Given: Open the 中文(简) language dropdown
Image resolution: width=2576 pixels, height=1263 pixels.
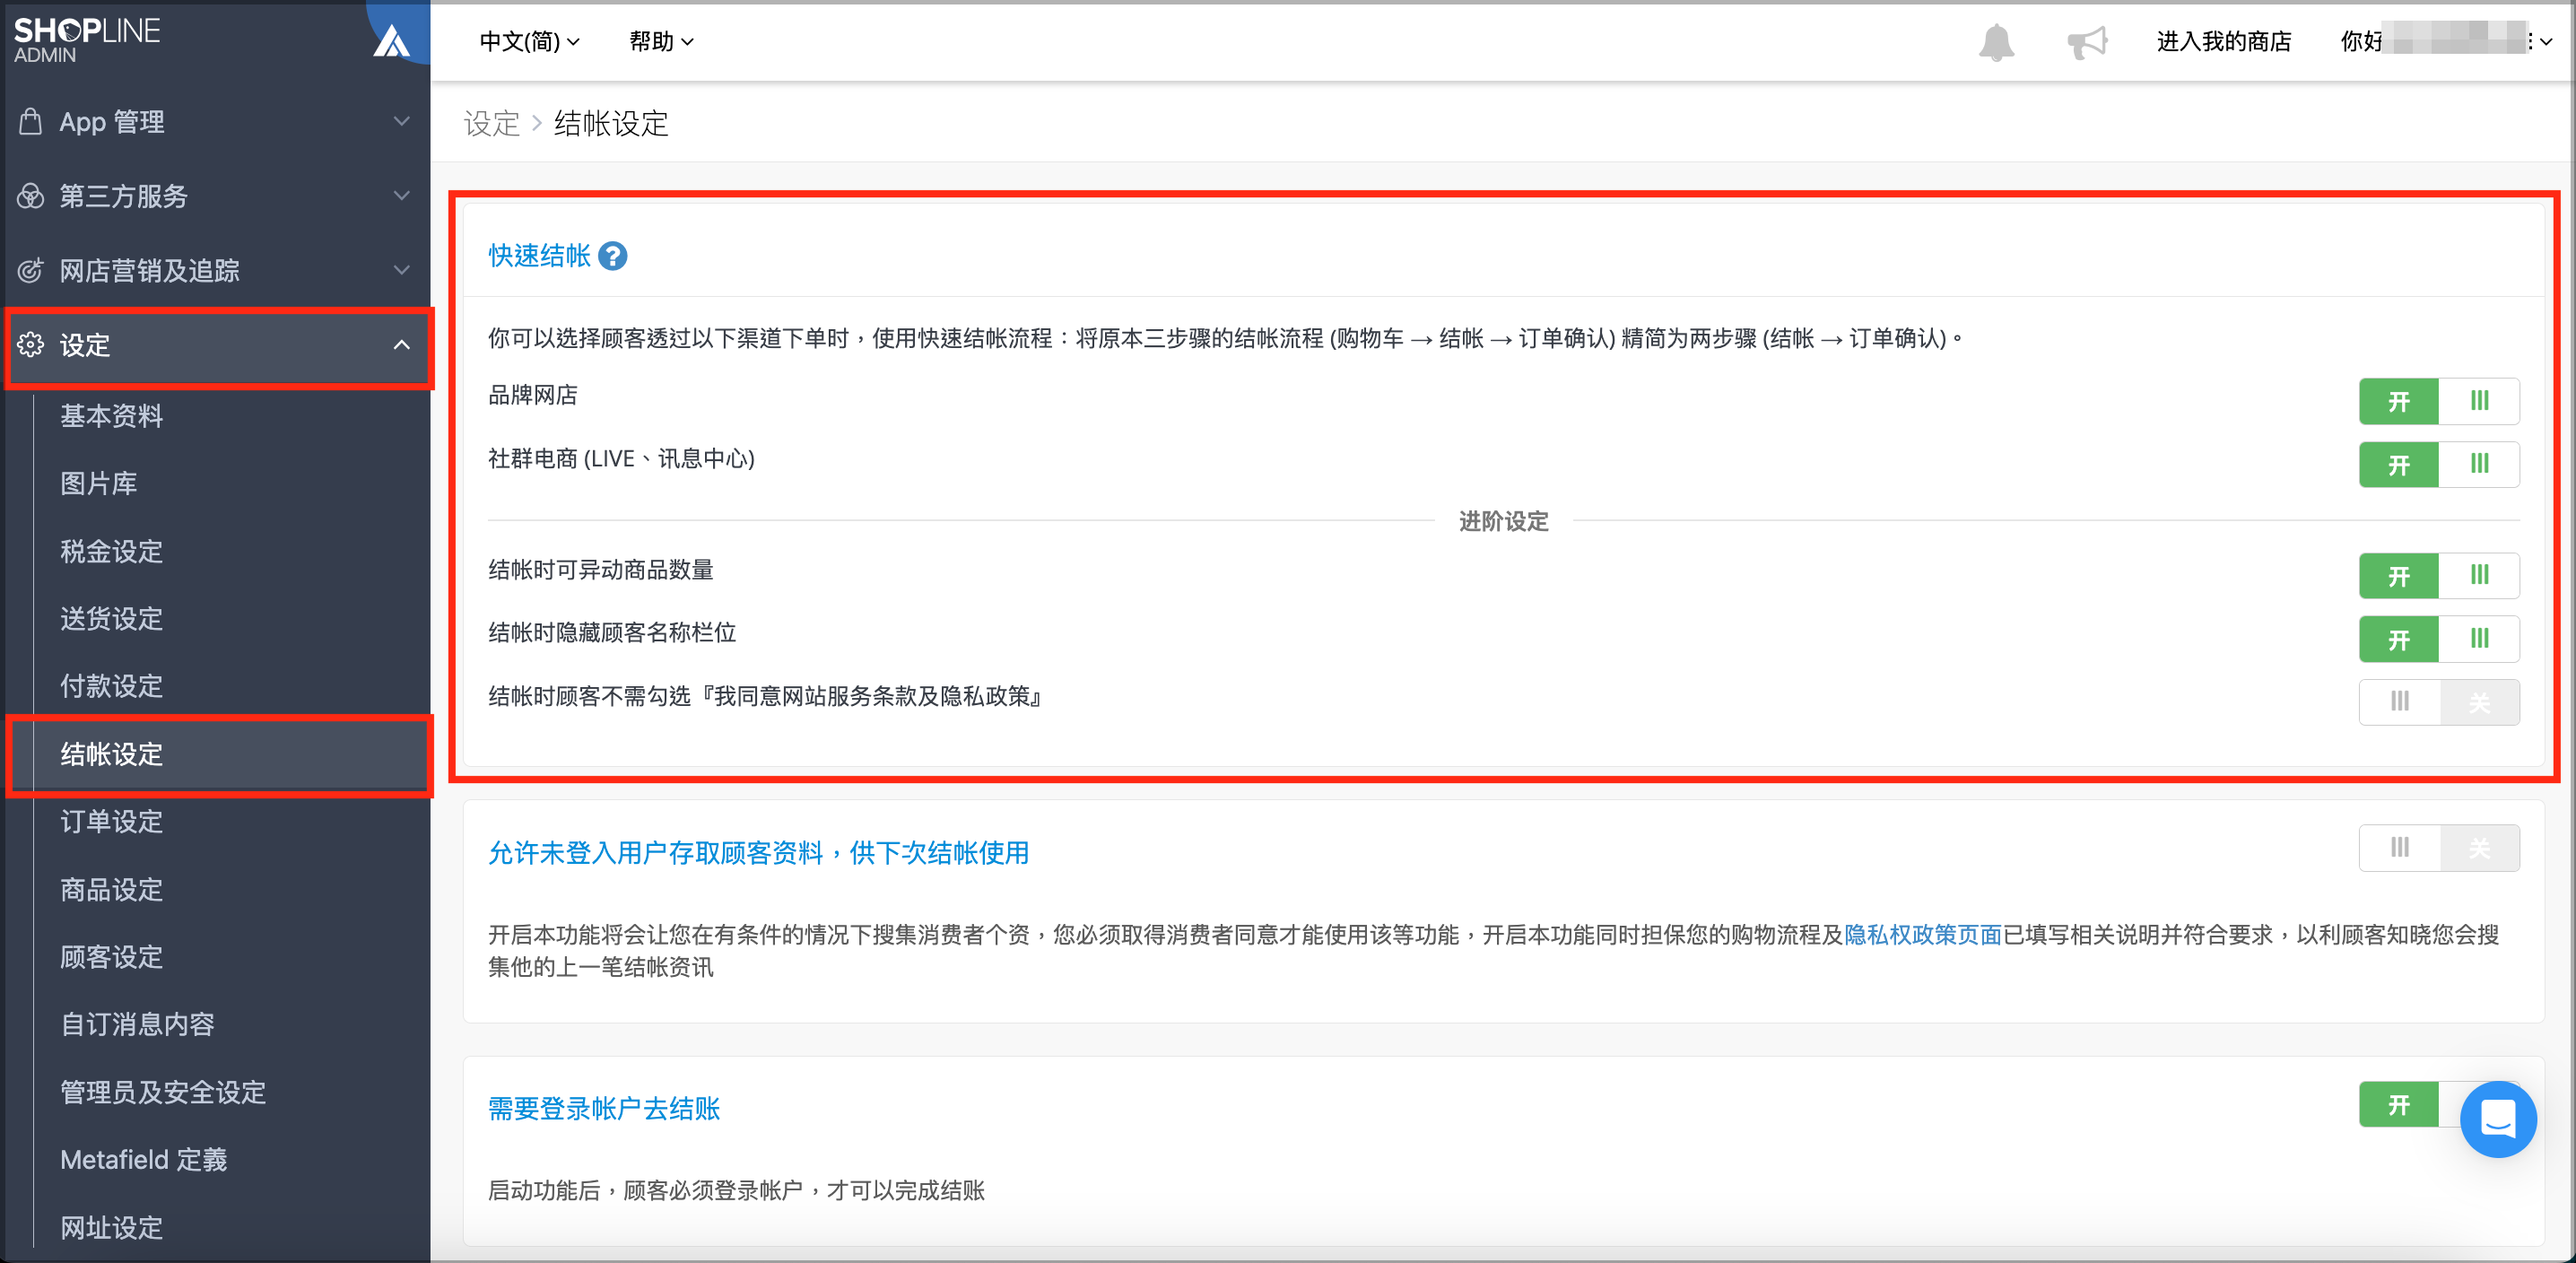Looking at the screenshot, I should [x=529, y=42].
